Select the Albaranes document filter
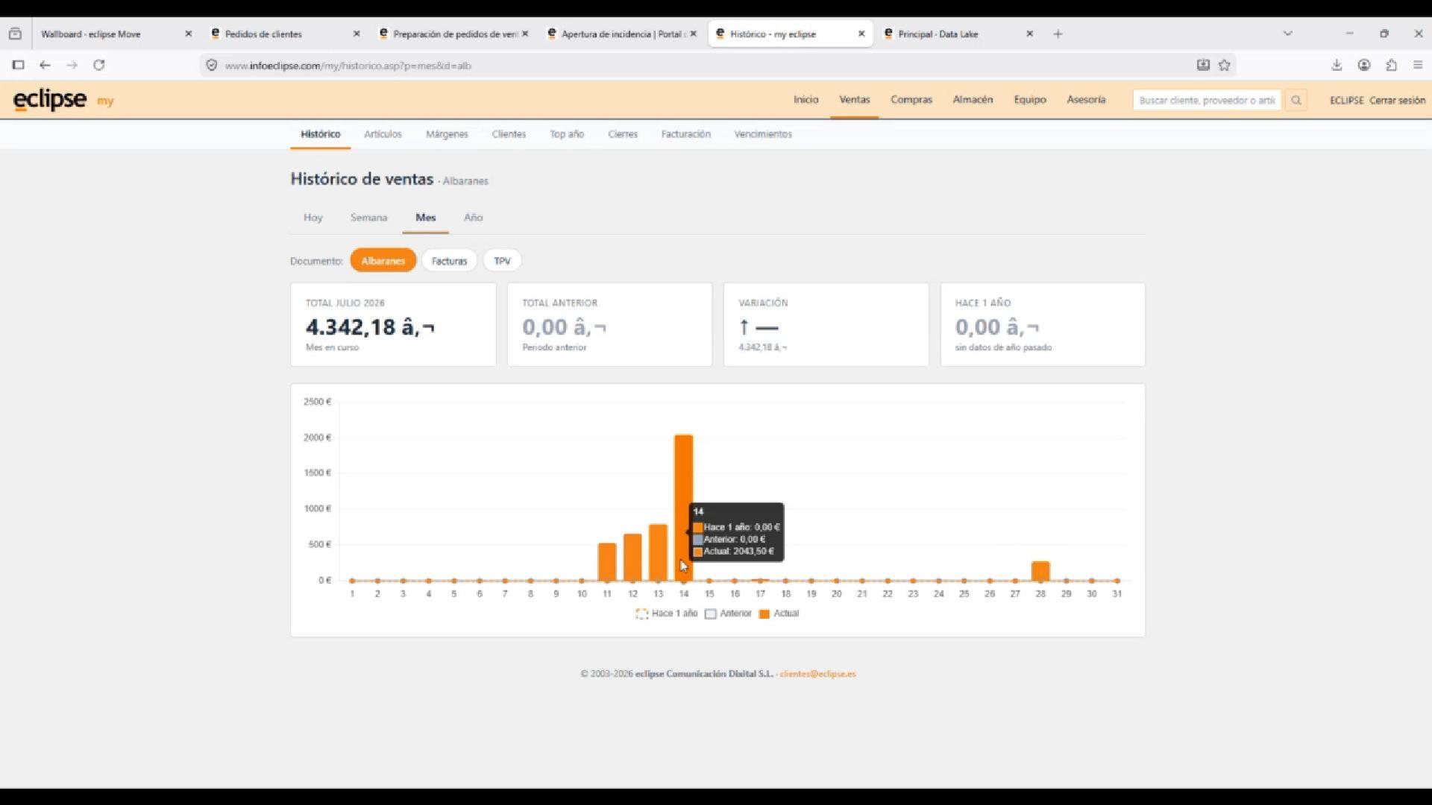Viewport: 1432px width, 805px height. (x=383, y=261)
